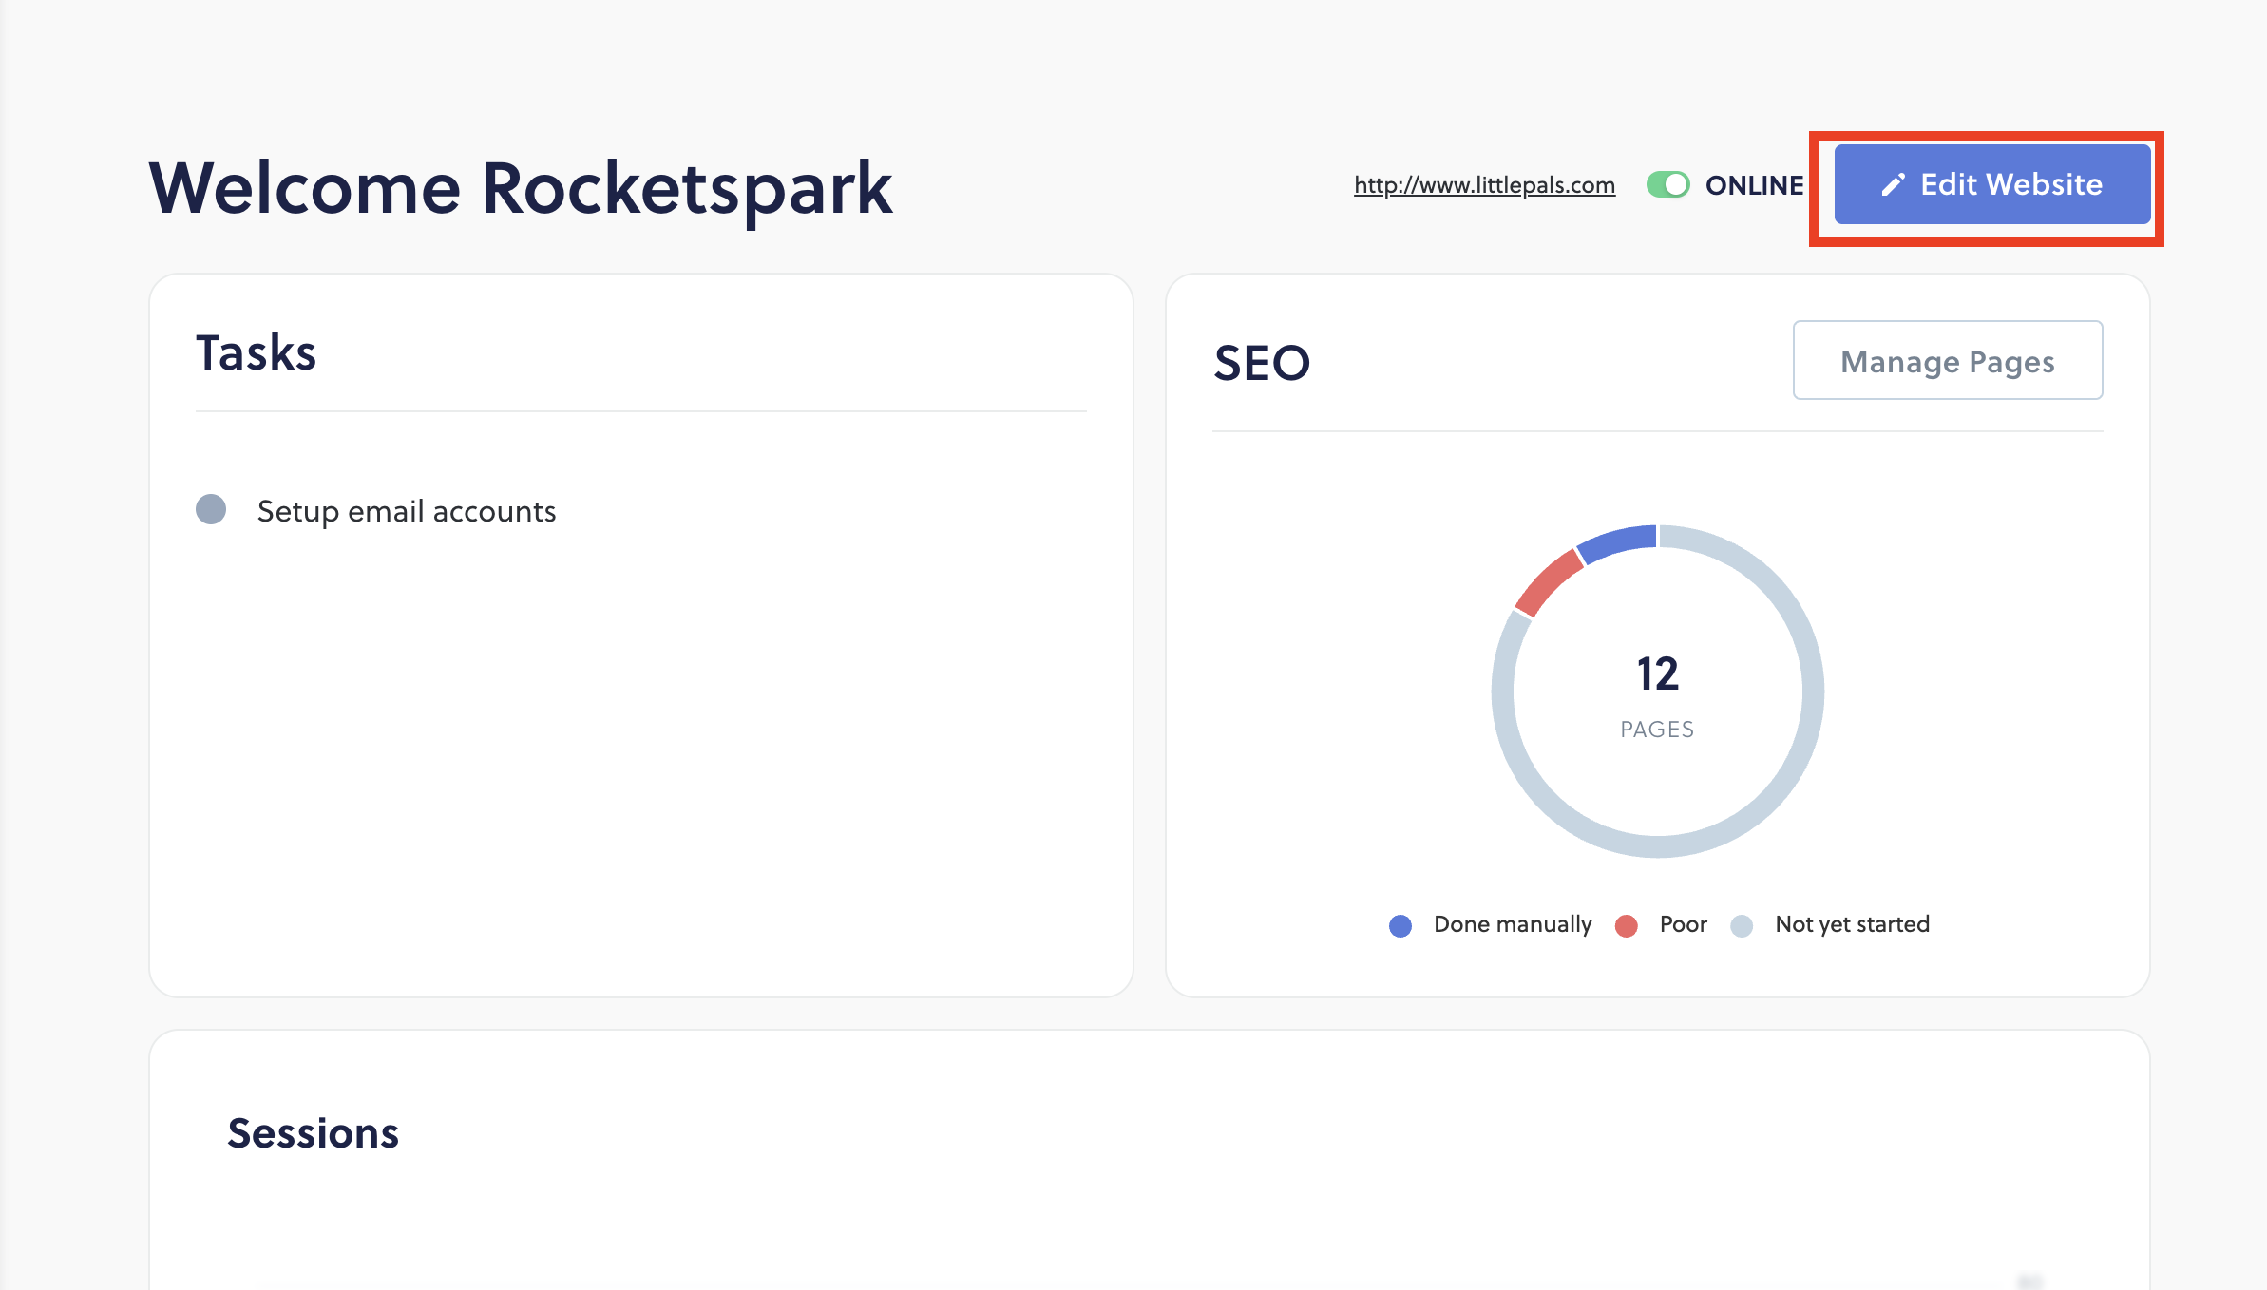Click the pencil icon on Edit Website
Viewport: 2267px width, 1290px height.
[1894, 184]
